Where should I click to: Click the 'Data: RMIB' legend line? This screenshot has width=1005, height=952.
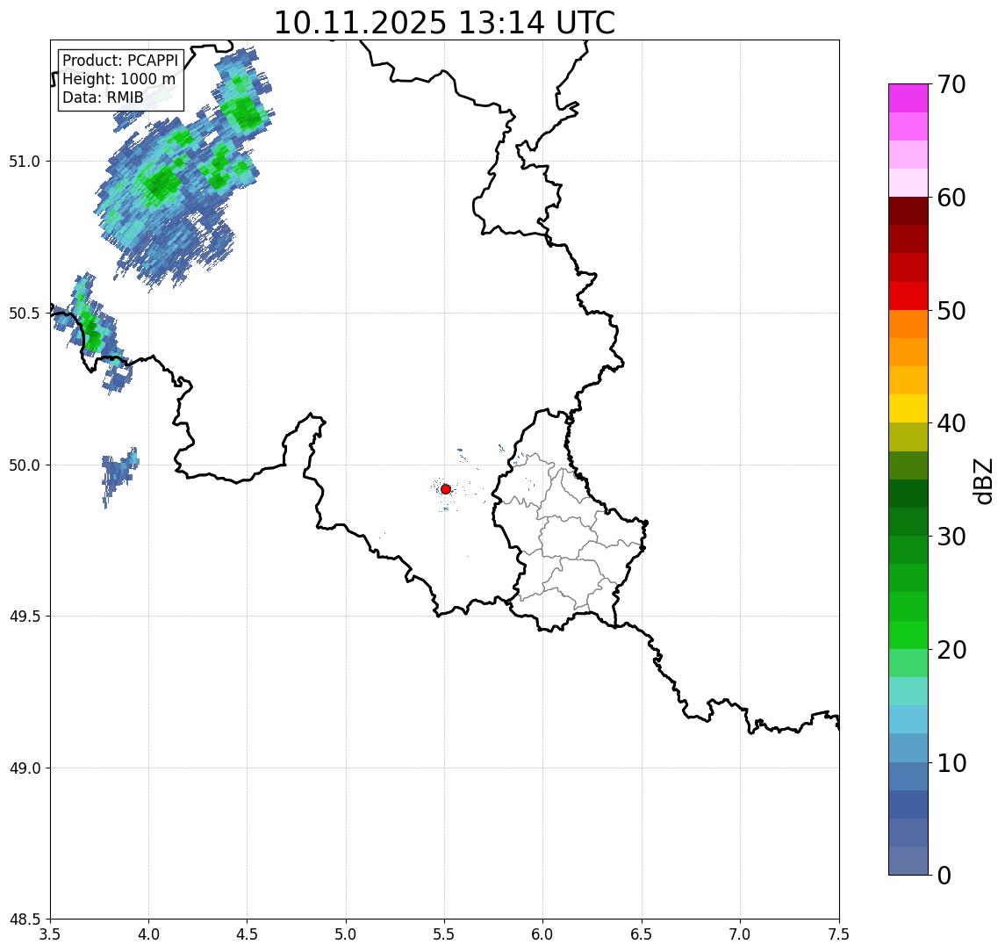103,97
